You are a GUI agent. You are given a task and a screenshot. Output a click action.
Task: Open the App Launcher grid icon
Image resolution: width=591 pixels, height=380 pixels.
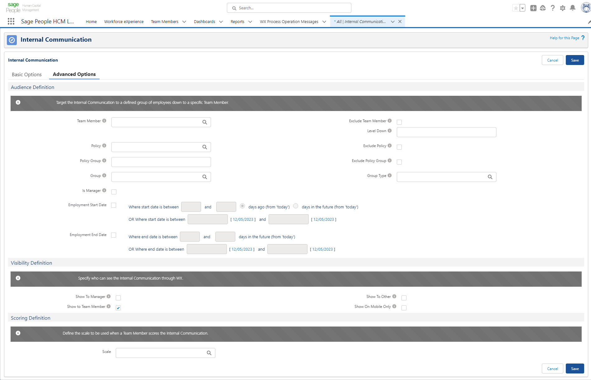pyautogui.click(x=11, y=21)
